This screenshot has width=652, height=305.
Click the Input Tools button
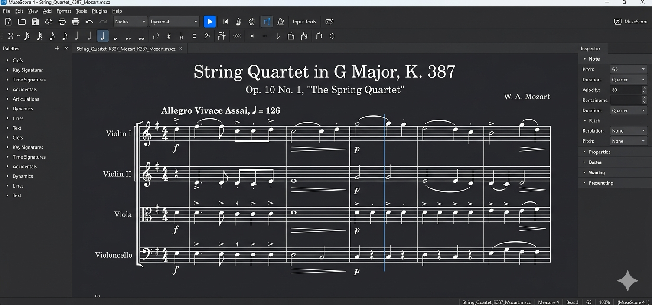coord(304,22)
